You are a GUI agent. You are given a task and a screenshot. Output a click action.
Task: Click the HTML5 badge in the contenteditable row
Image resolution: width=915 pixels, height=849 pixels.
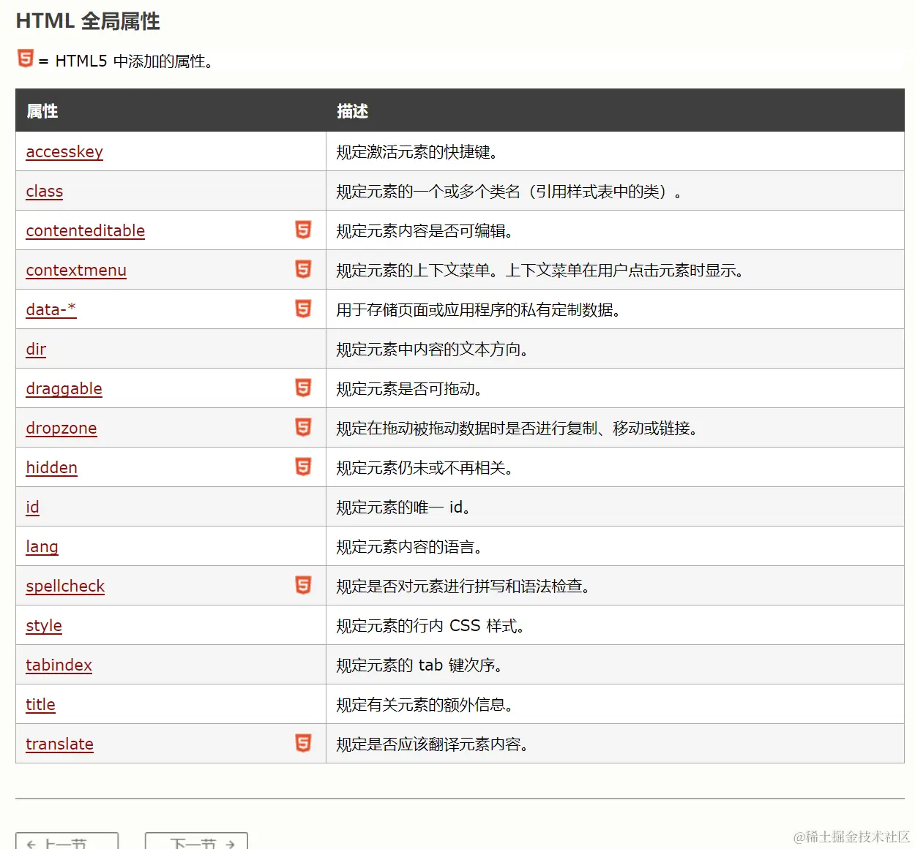(x=303, y=230)
